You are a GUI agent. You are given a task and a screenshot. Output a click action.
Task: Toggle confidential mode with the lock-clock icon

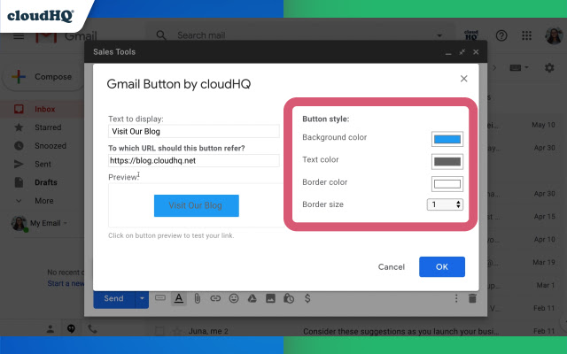tap(289, 298)
